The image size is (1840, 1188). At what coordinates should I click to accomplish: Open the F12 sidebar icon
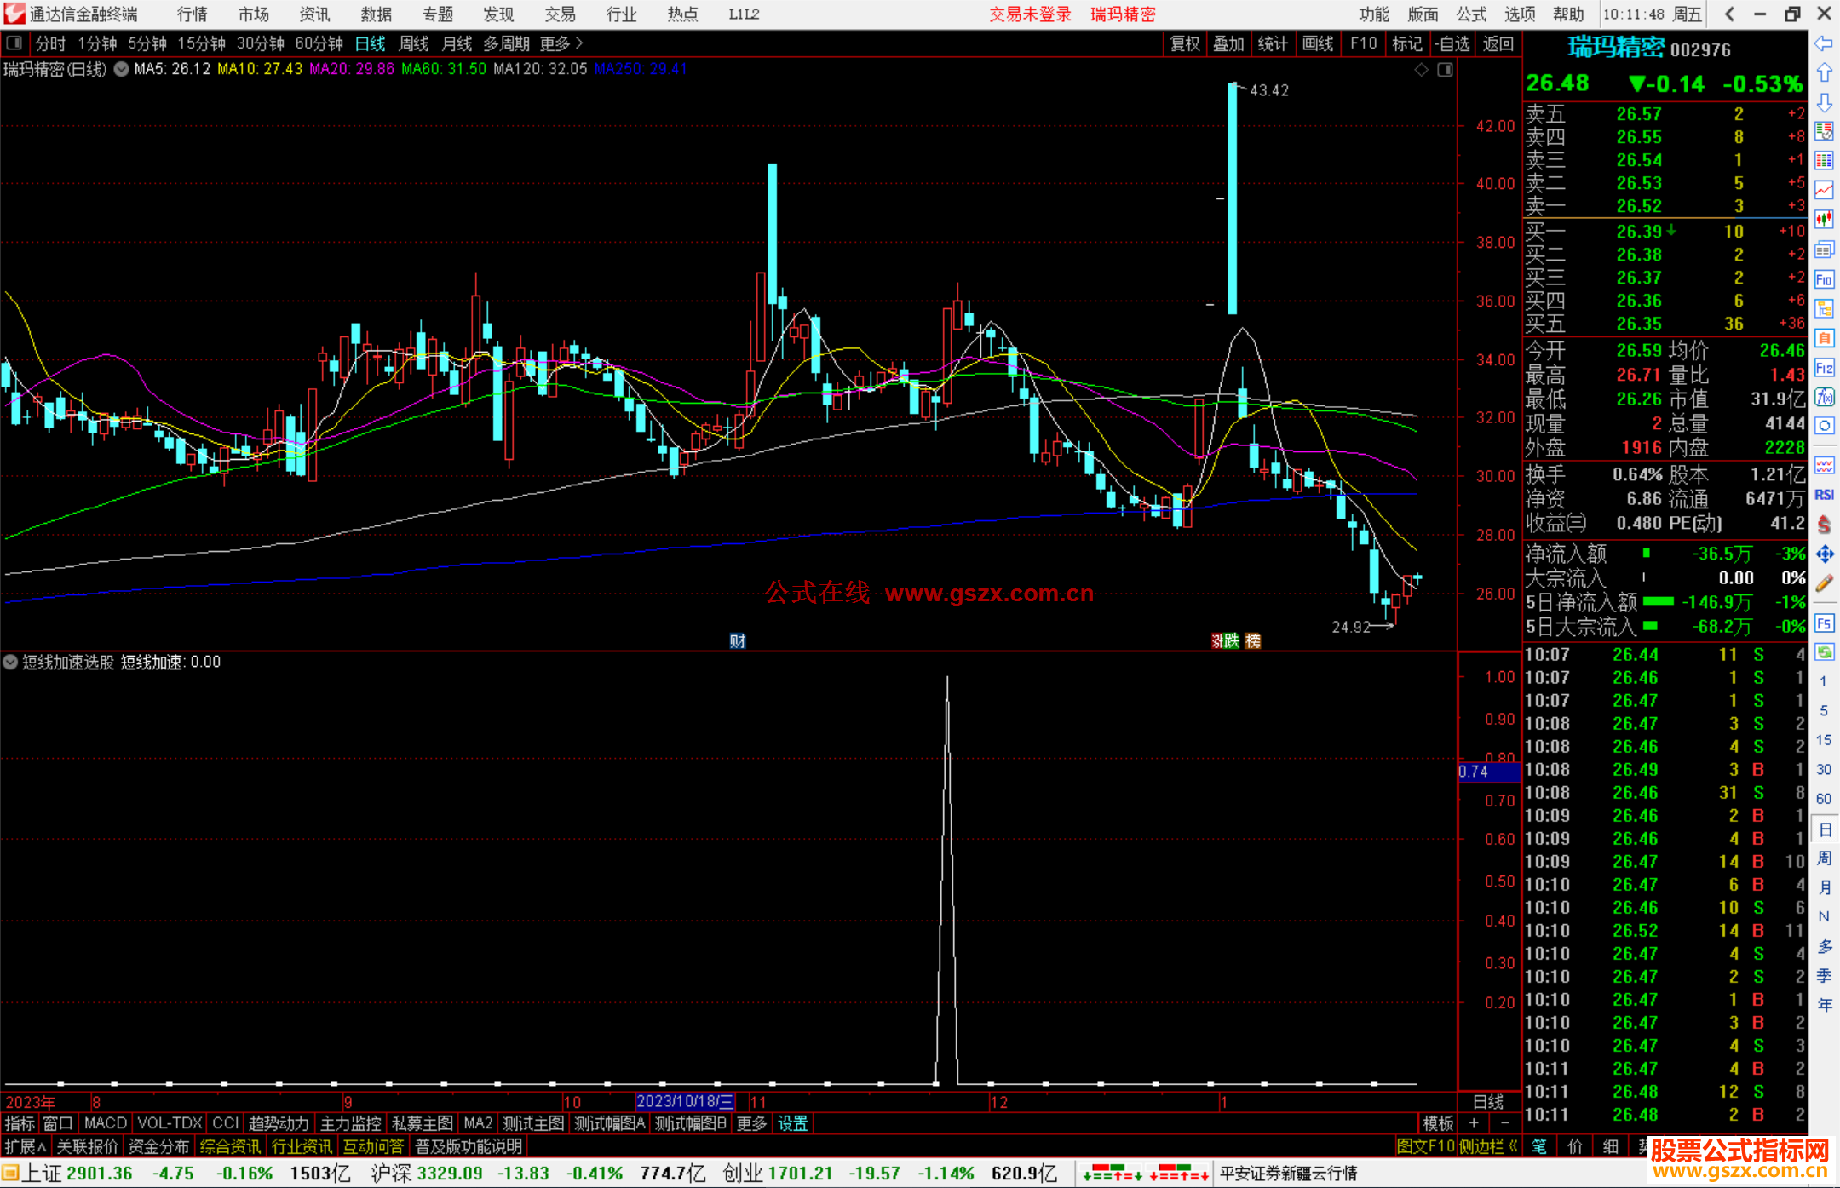[1824, 368]
